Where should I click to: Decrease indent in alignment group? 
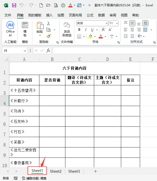(x=126, y=36)
